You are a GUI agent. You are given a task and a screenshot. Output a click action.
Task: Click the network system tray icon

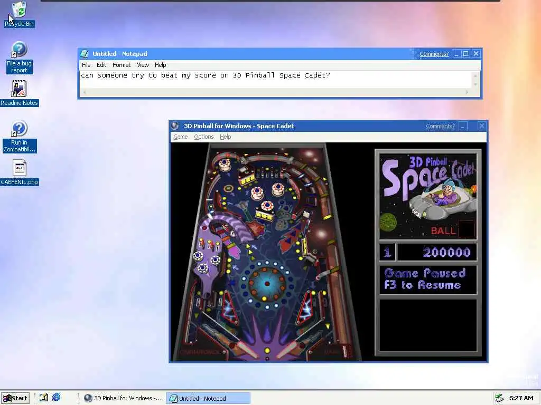coord(499,398)
